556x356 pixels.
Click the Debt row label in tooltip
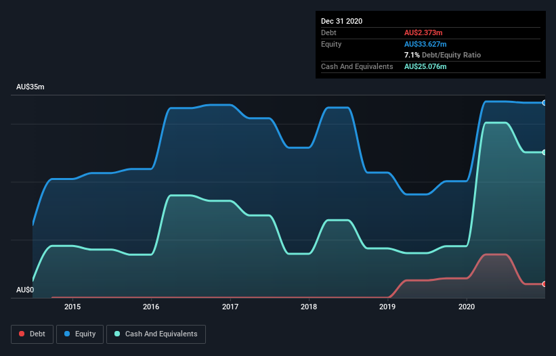click(x=328, y=32)
